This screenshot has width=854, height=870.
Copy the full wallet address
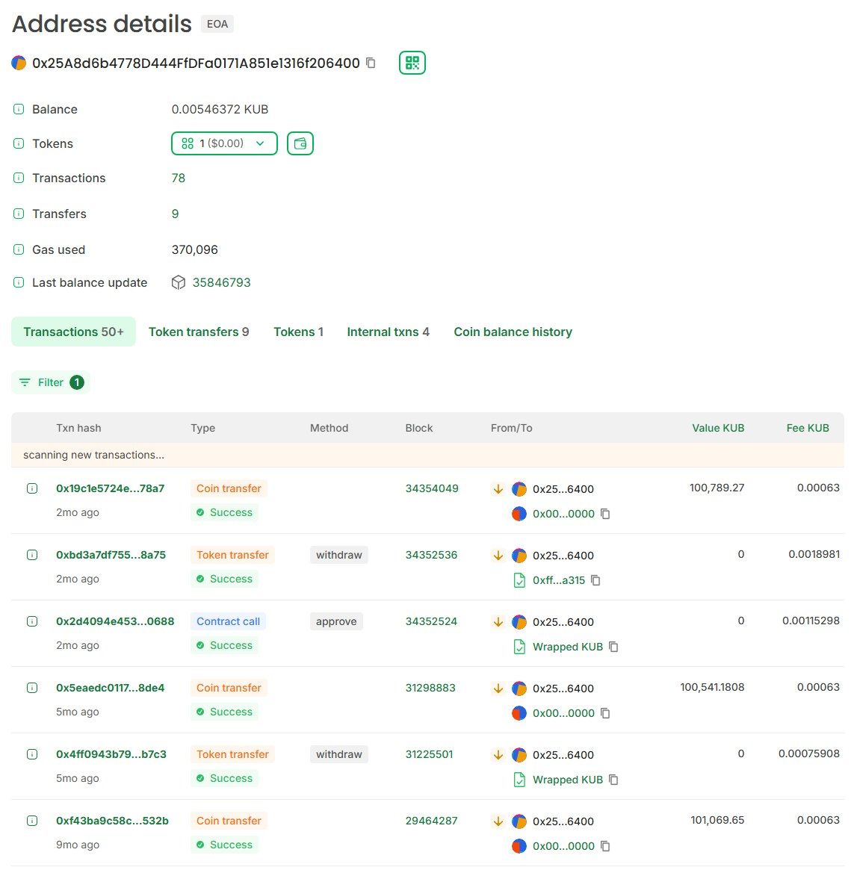point(371,63)
